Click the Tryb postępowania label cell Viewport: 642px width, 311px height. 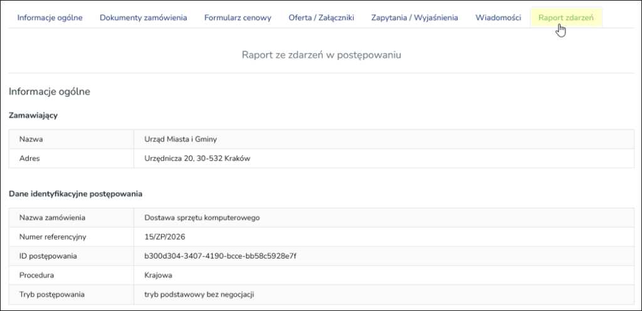(71, 294)
